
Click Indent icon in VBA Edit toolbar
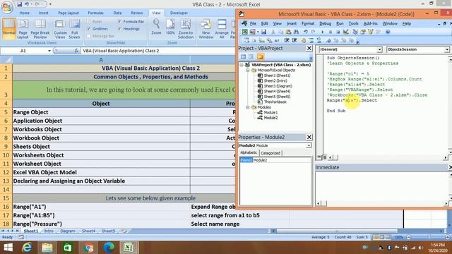point(287,41)
